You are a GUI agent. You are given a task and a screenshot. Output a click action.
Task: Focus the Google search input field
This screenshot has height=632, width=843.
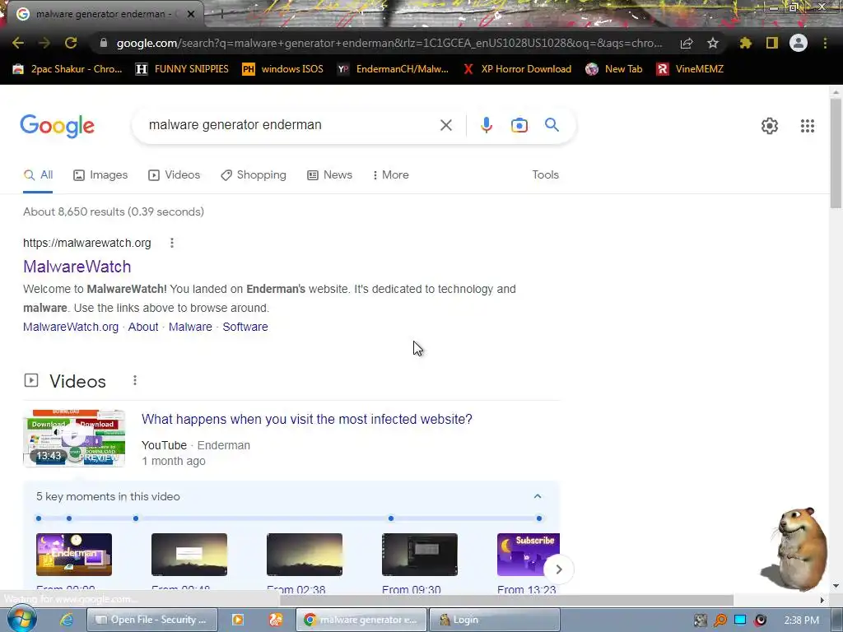pos(289,125)
